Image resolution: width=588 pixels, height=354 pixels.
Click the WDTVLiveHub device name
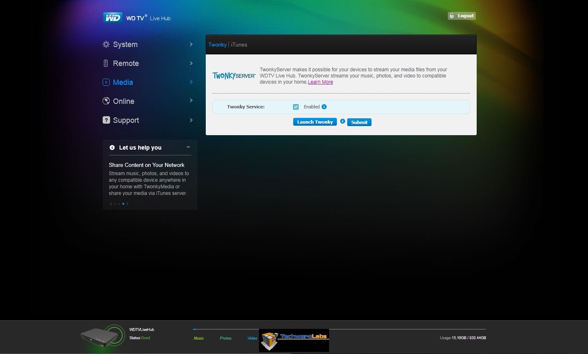click(x=141, y=330)
